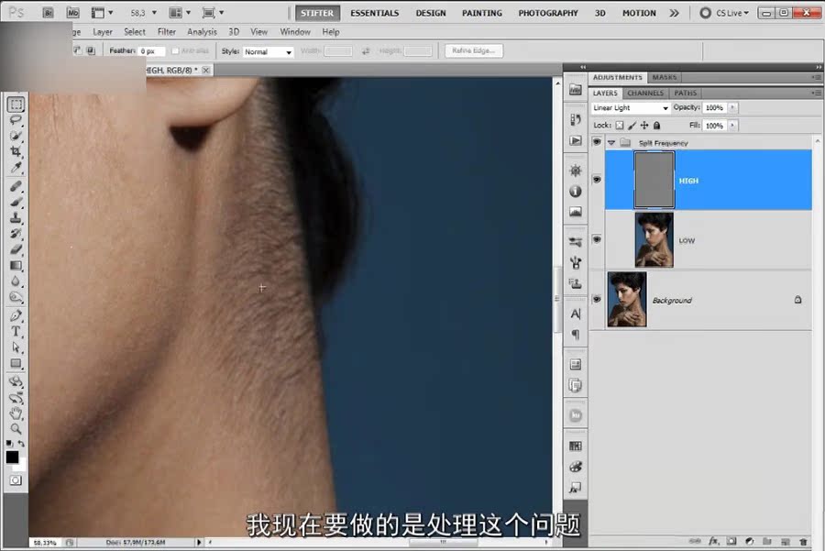Image resolution: width=825 pixels, height=551 pixels.
Task: Open the Linear Light blend mode dropdown
Action: (631, 107)
